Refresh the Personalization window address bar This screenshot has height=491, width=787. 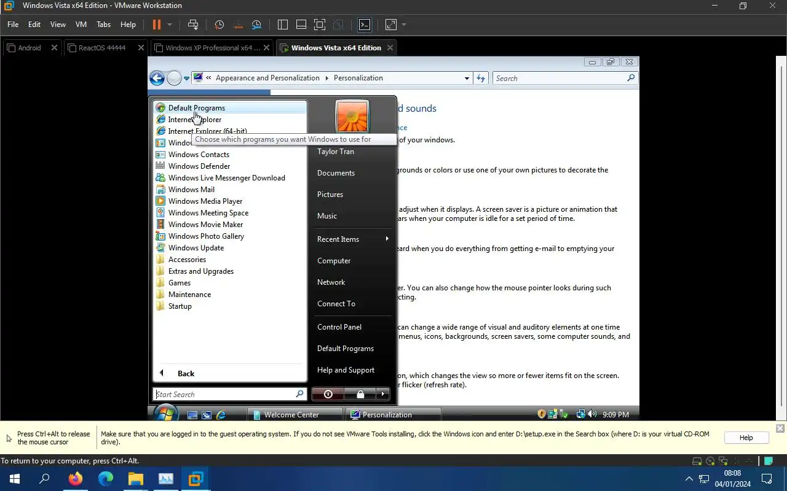[x=481, y=78]
